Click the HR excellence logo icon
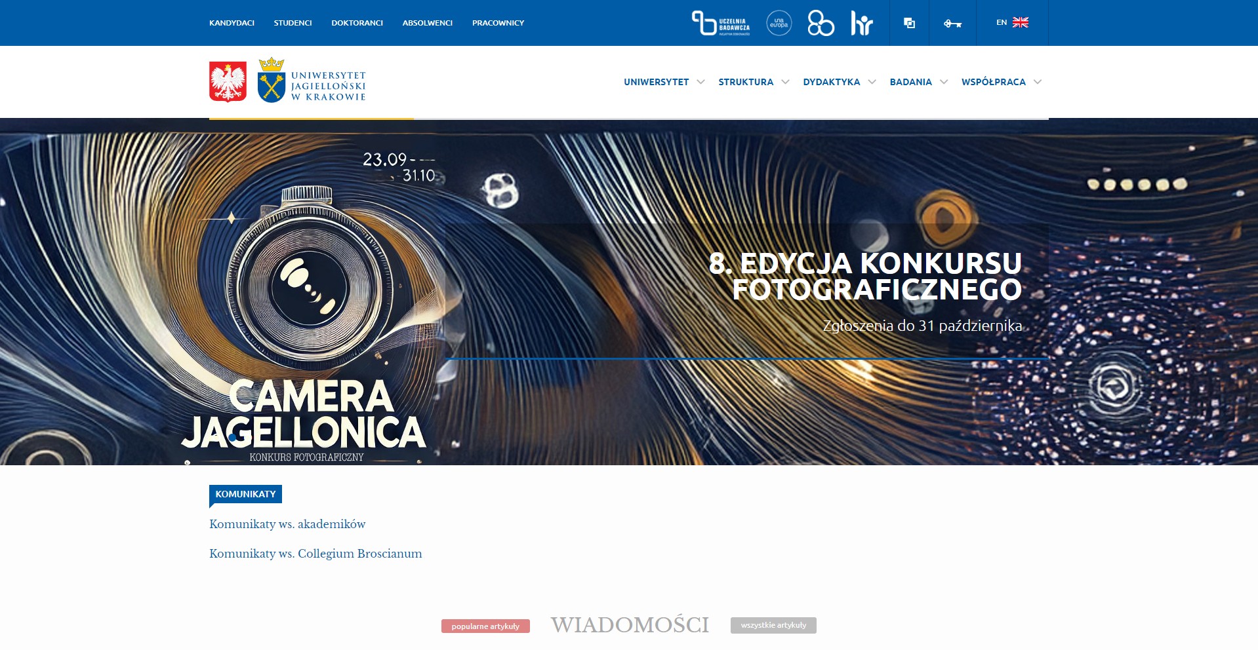The image size is (1258, 650). (862, 23)
